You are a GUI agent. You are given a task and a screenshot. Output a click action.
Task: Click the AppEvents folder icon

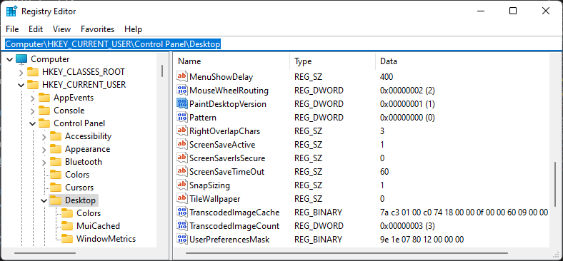tap(44, 98)
